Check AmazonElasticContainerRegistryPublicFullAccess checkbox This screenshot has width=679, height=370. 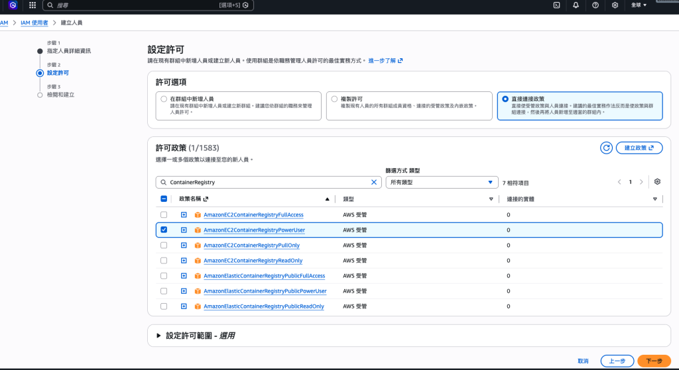164,276
